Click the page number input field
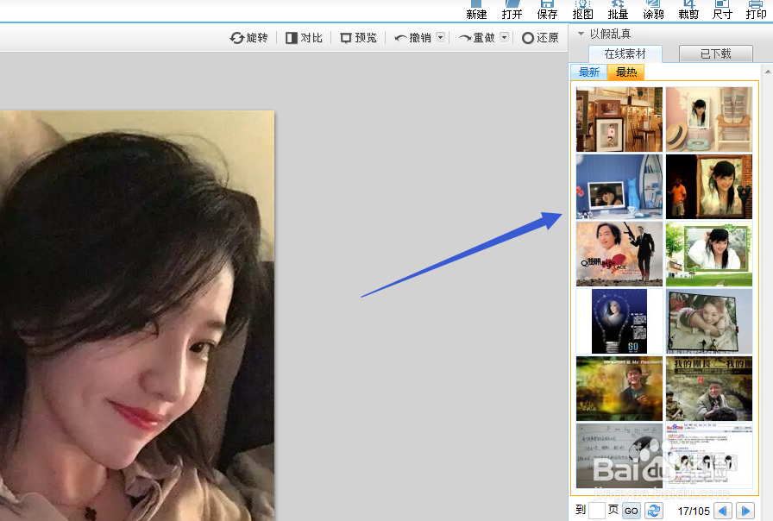773x521 pixels. [597, 511]
